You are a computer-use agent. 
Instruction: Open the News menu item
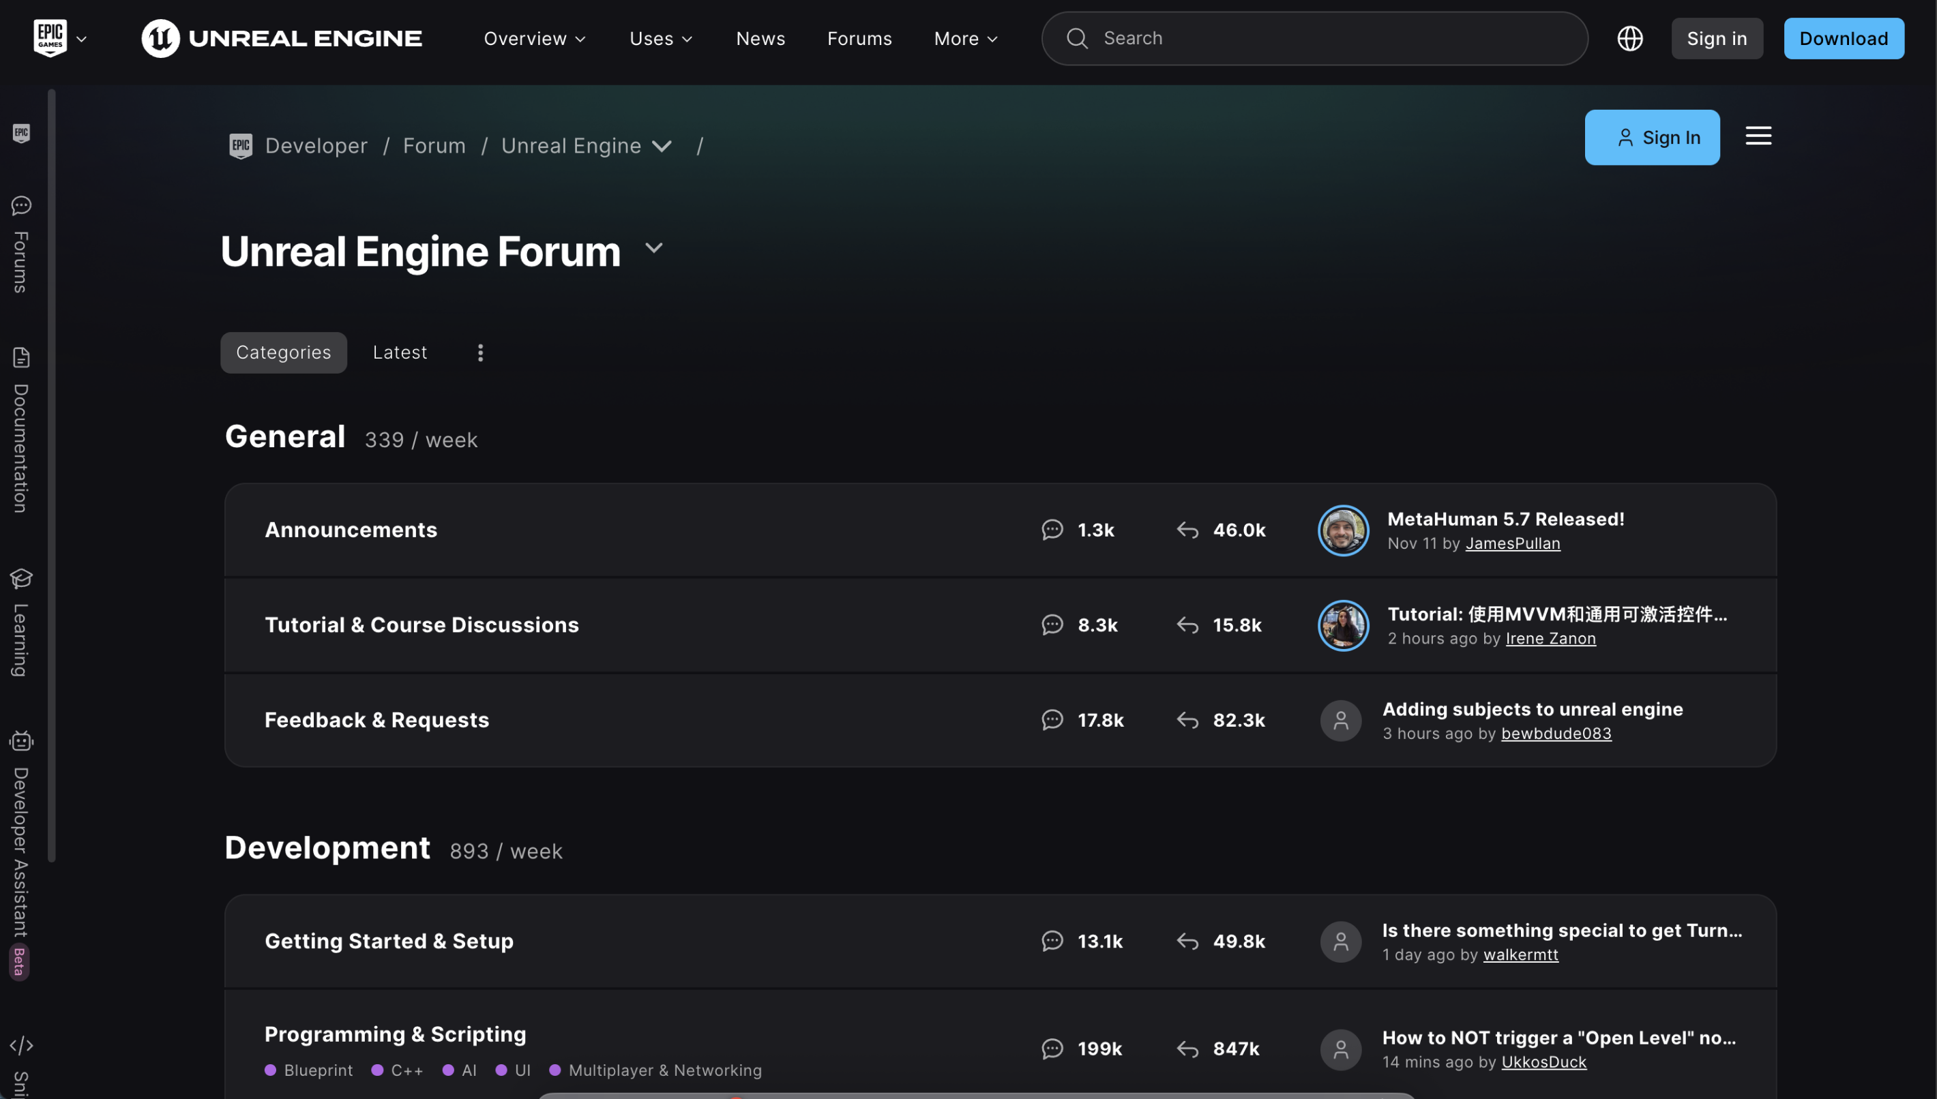pyautogui.click(x=760, y=37)
